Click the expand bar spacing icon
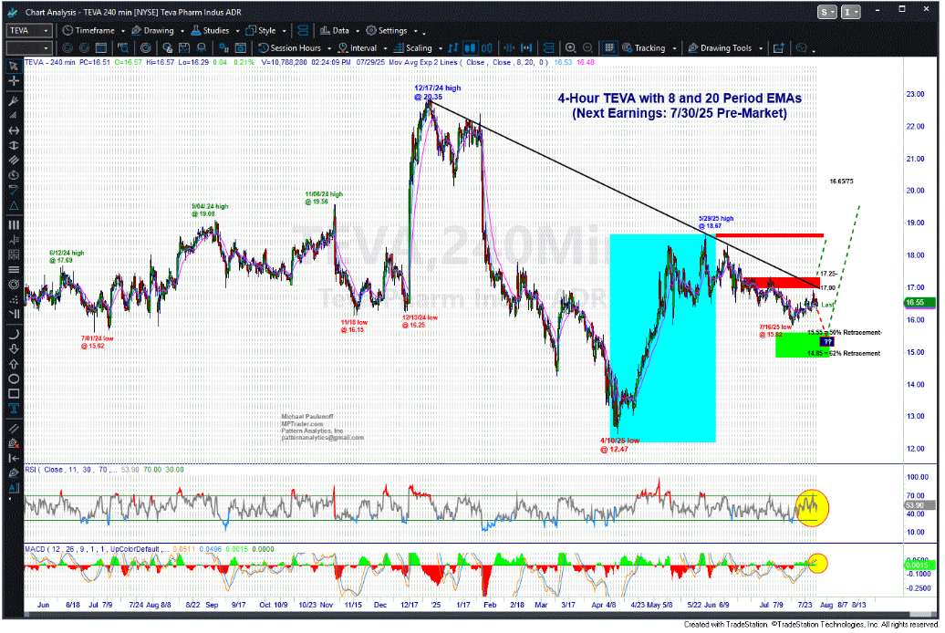The height and width of the screenshot is (633, 945). coord(526,48)
